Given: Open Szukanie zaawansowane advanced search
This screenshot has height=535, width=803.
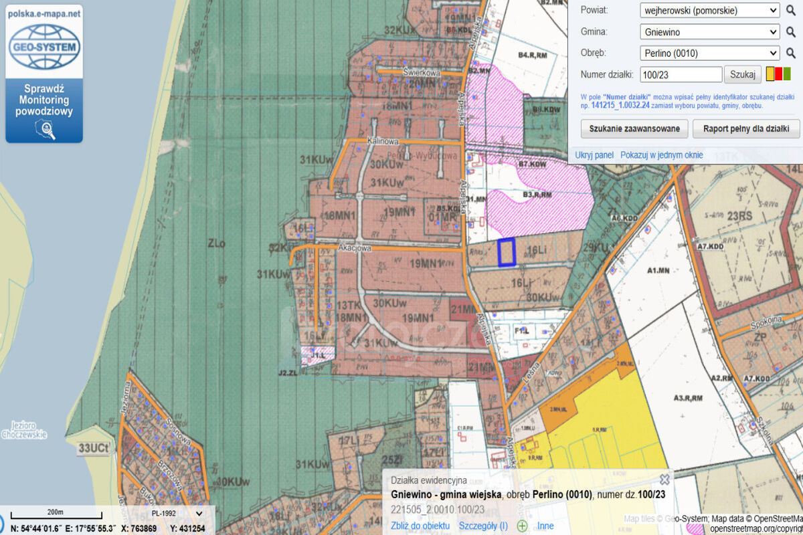Looking at the screenshot, I should point(634,128).
